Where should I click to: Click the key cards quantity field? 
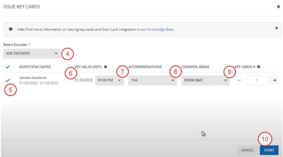tap(257, 80)
